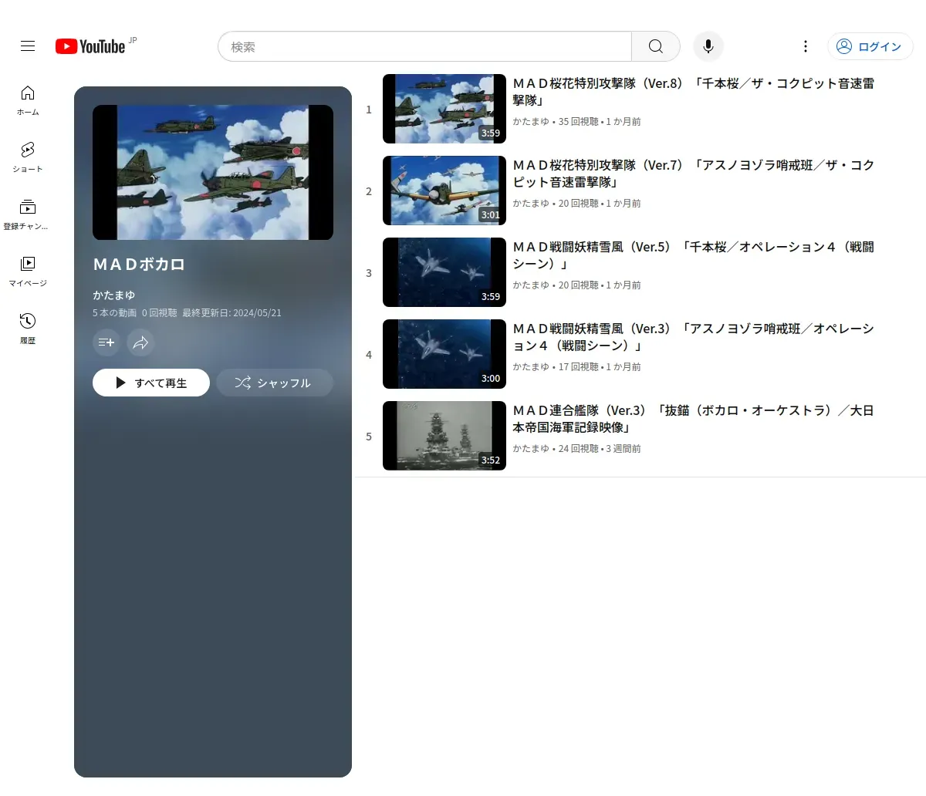
Task: Click かたまゆ under the Ver.8 video
Action: pos(531,122)
